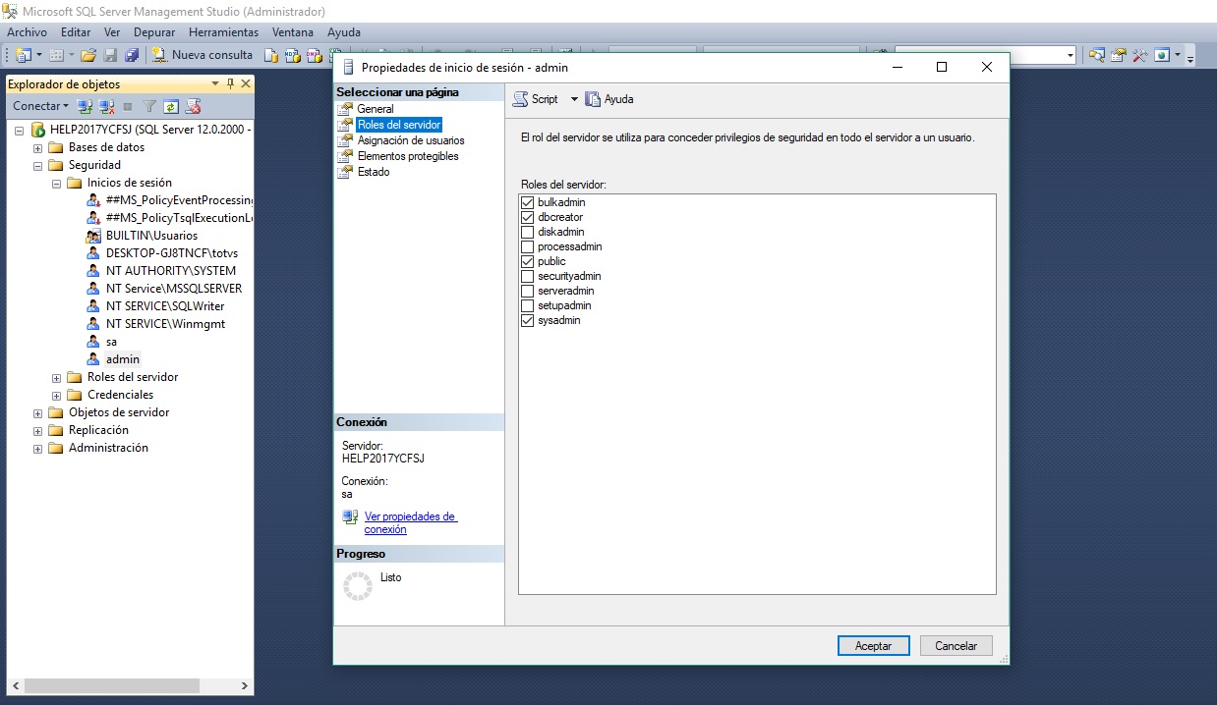
Task: Check the diskadmin role checkbox
Action: (x=528, y=232)
